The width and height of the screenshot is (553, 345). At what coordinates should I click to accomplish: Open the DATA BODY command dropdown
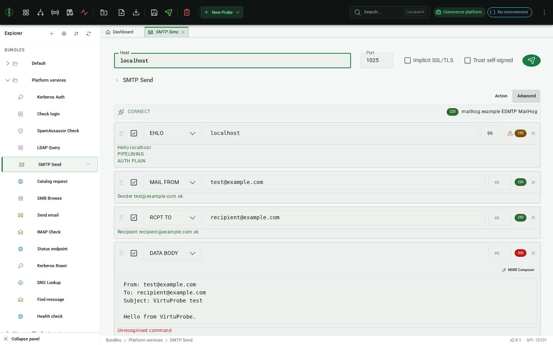click(172, 253)
